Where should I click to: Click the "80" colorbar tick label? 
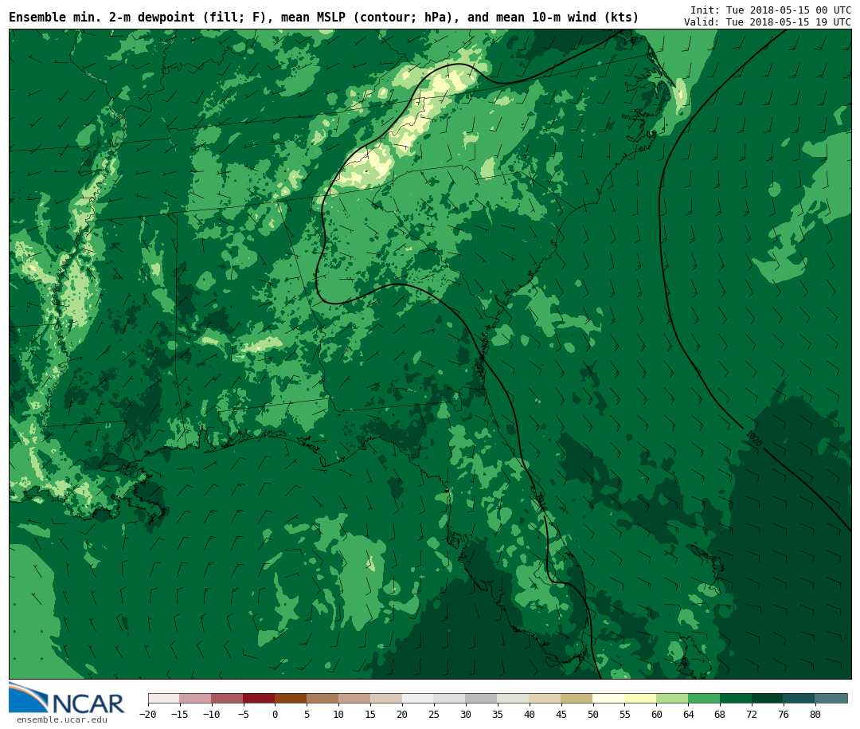(816, 714)
